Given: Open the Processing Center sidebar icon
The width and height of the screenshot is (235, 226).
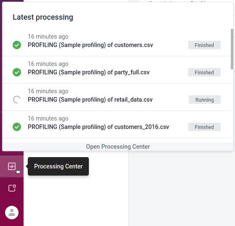Looking at the screenshot, I should (12, 166).
